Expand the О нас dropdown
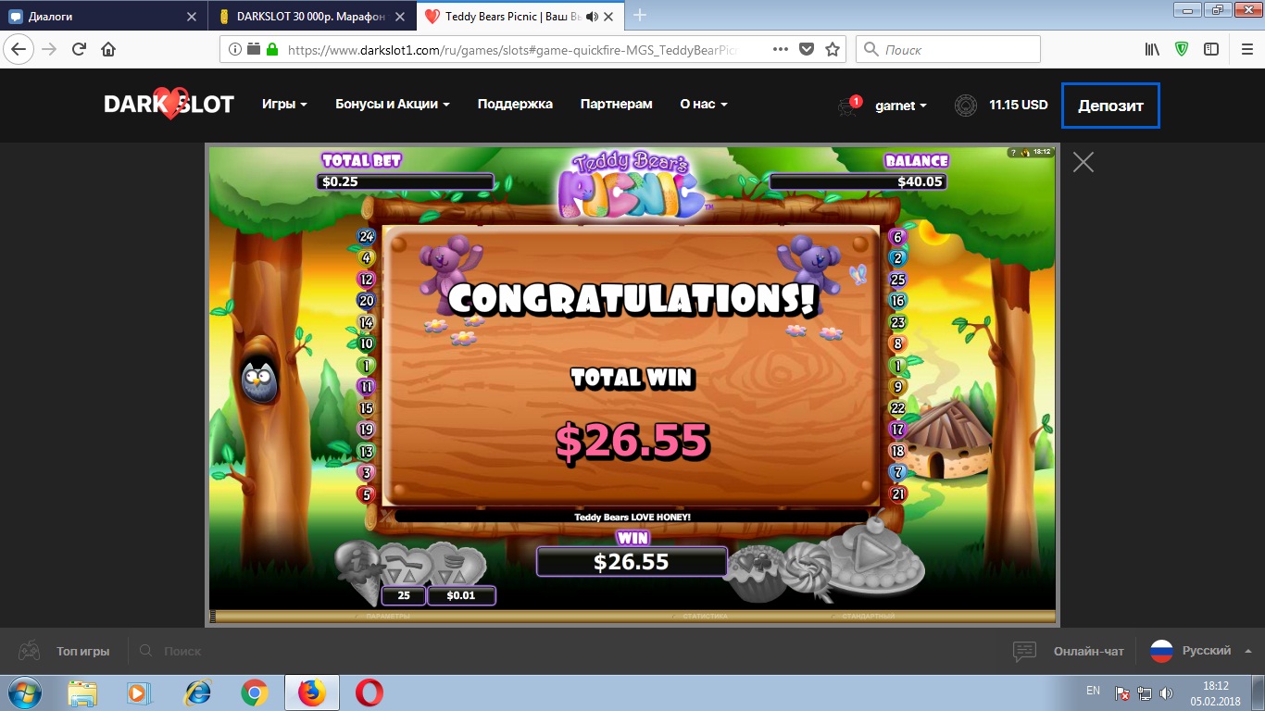The height and width of the screenshot is (711, 1265). (x=704, y=105)
